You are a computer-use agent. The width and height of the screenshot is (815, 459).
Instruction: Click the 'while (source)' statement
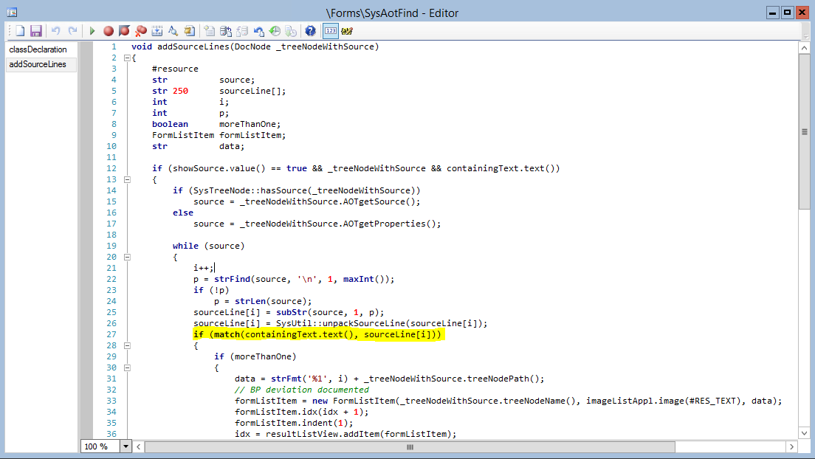208,246
